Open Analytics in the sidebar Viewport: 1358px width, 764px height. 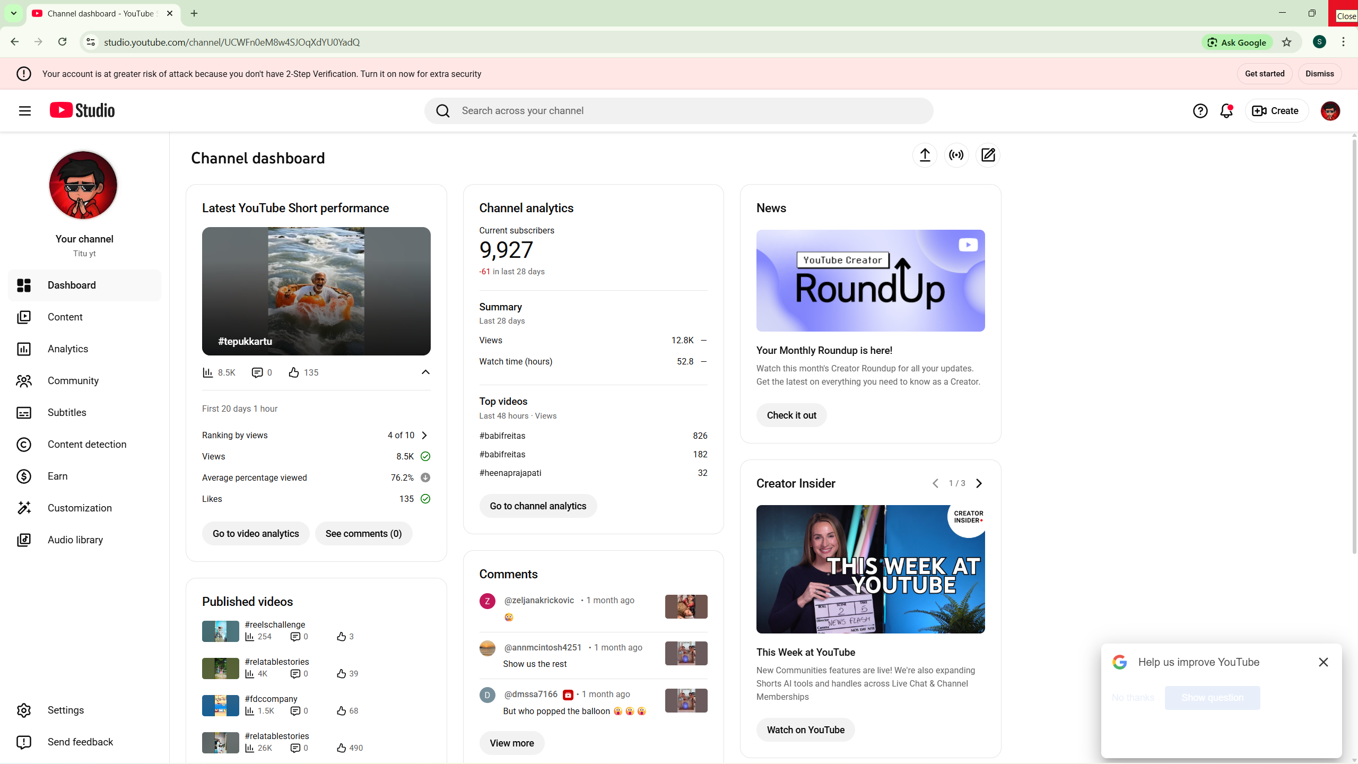[68, 349]
